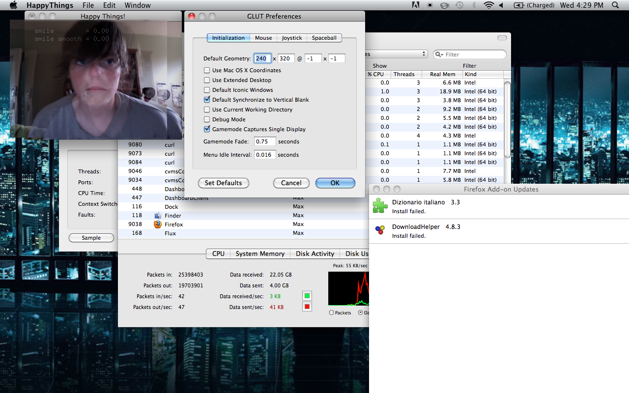Enable Use Mac OS X Coordinates
This screenshot has width=629, height=393.
[207, 70]
